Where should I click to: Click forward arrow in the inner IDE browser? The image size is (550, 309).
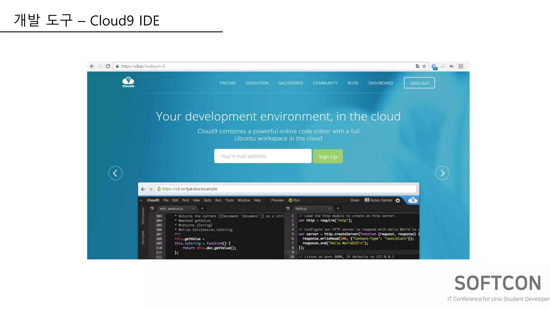[151, 189]
